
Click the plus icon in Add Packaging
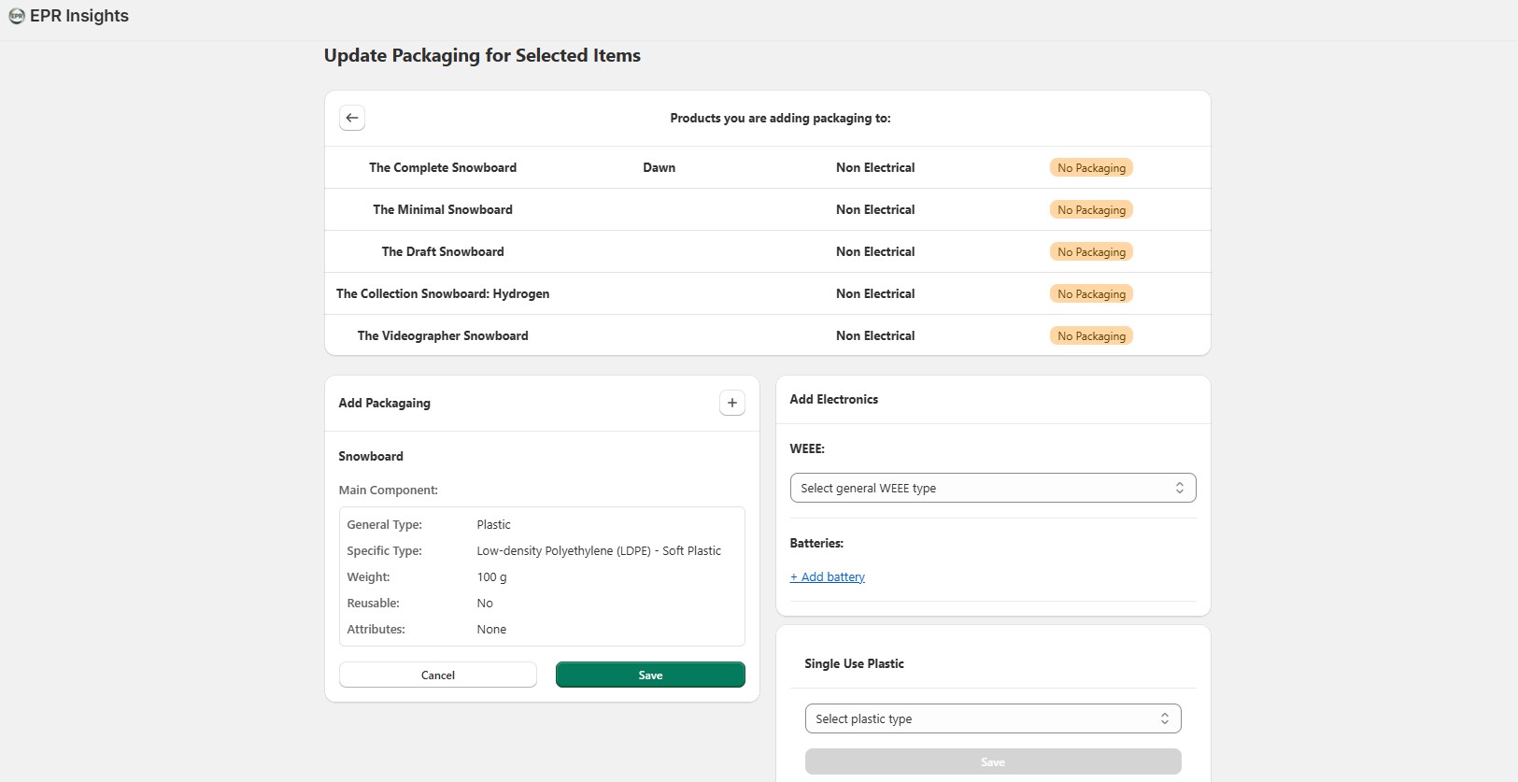[x=732, y=403]
